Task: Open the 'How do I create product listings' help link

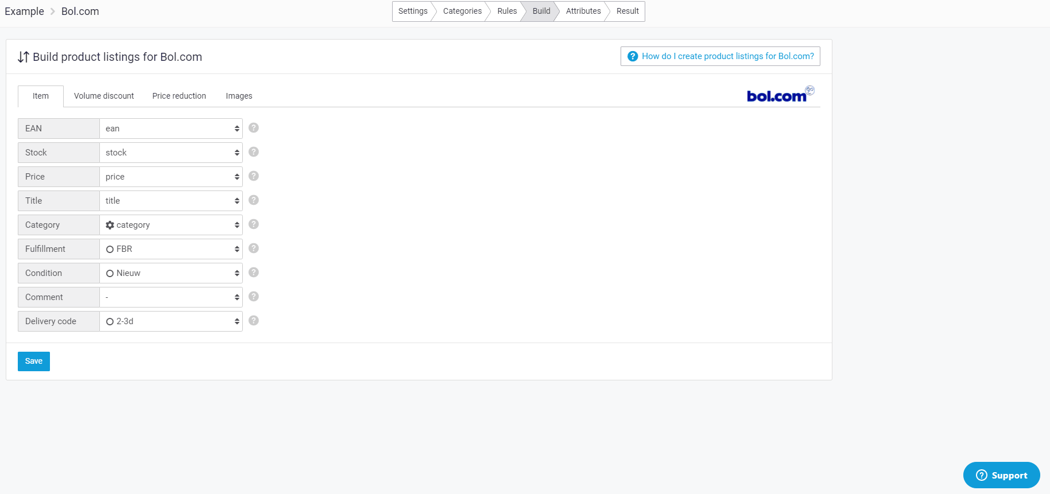Action: [720, 56]
